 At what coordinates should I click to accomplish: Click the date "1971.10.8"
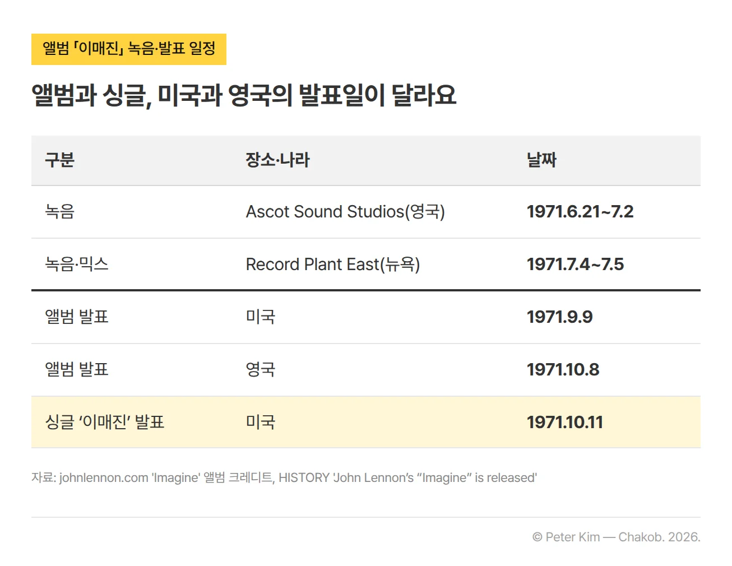coord(563,370)
